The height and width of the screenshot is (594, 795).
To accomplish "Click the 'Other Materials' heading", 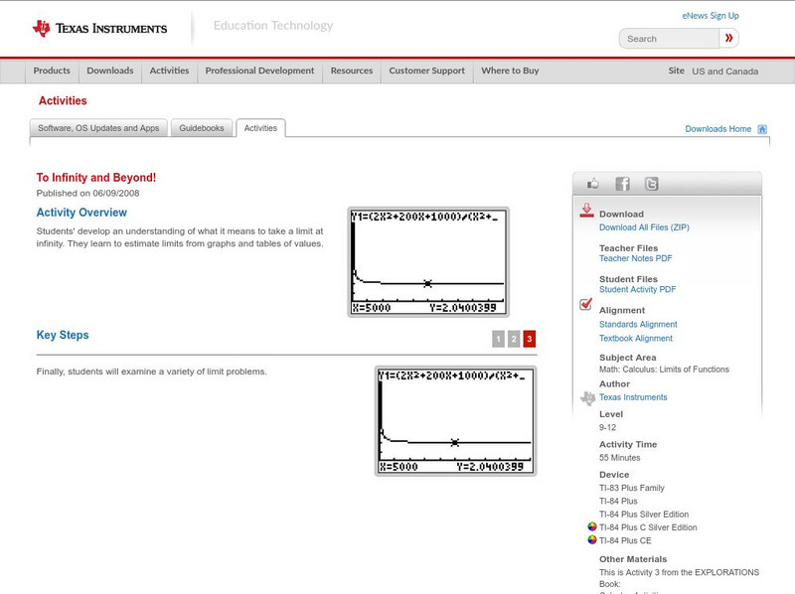I will tap(633, 559).
